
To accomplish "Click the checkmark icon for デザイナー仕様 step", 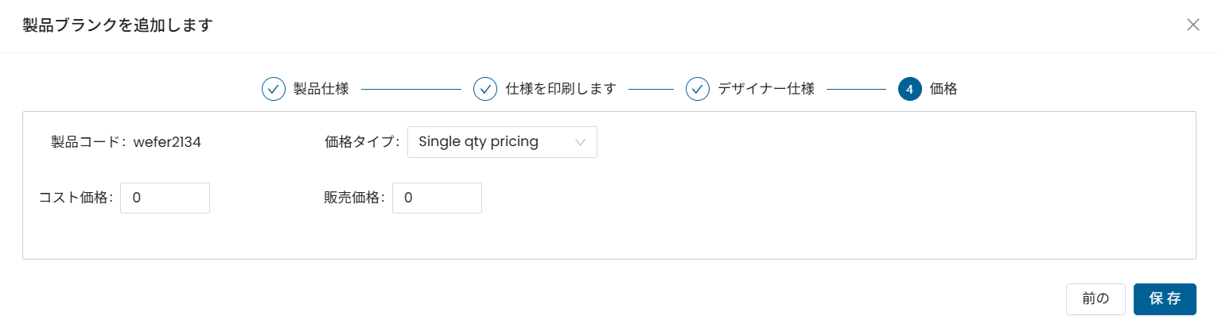I will coord(698,89).
